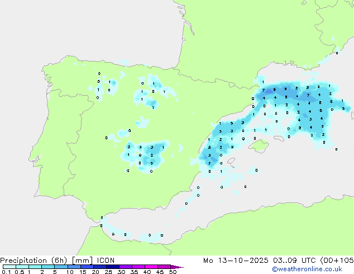This screenshot has height=274, width=354.
Task: Click the 'ICON' model name label
Action: 106,261
